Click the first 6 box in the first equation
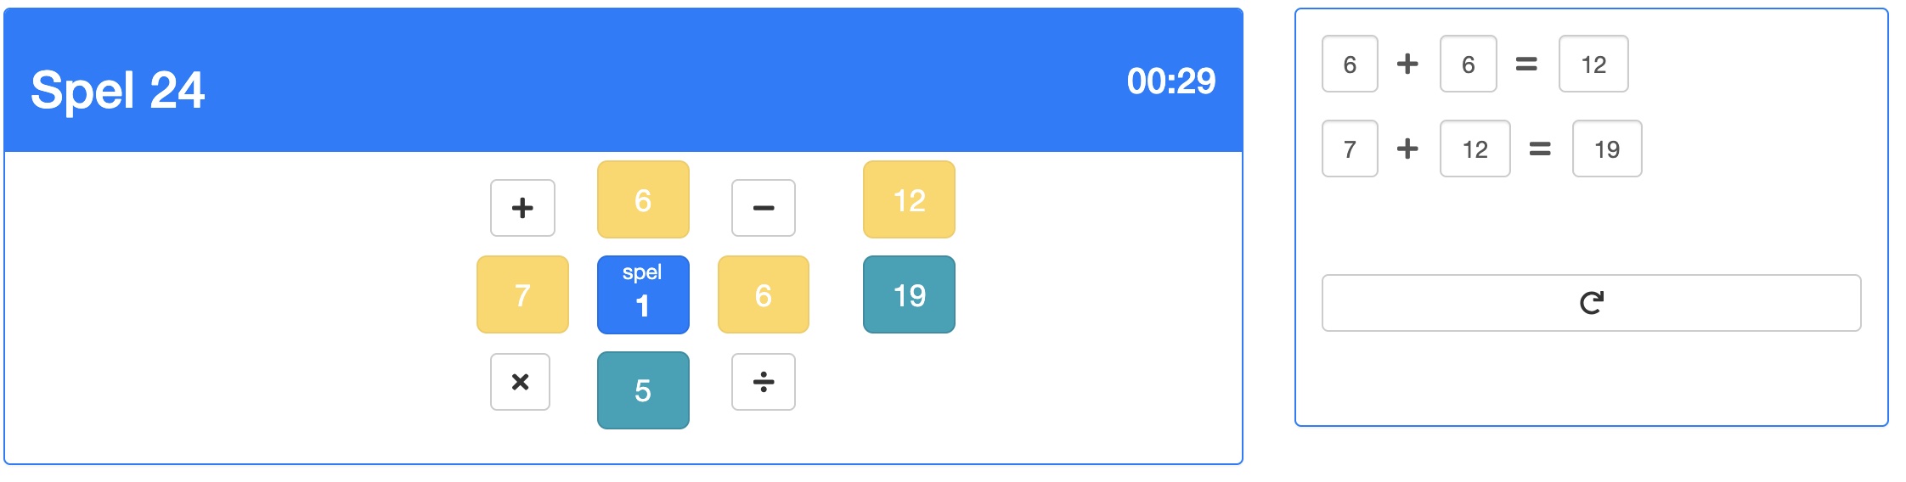 tap(1350, 64)
